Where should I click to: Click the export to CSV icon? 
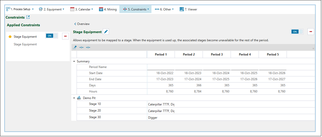[x=75, y=47]
